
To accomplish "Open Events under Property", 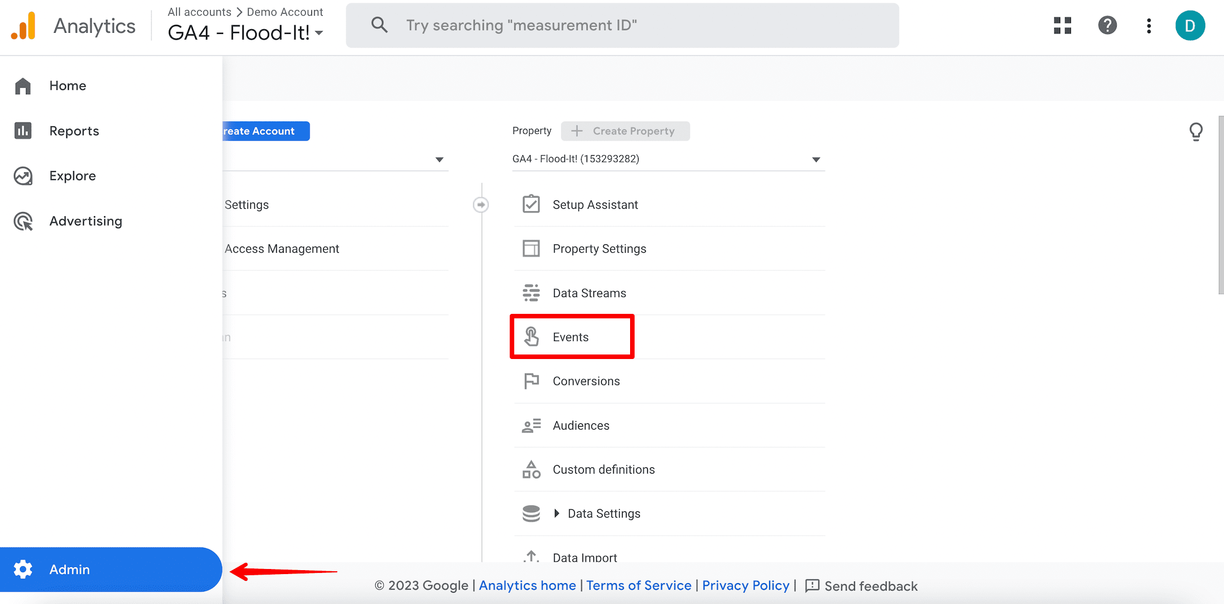I will [x=572, y=337].
